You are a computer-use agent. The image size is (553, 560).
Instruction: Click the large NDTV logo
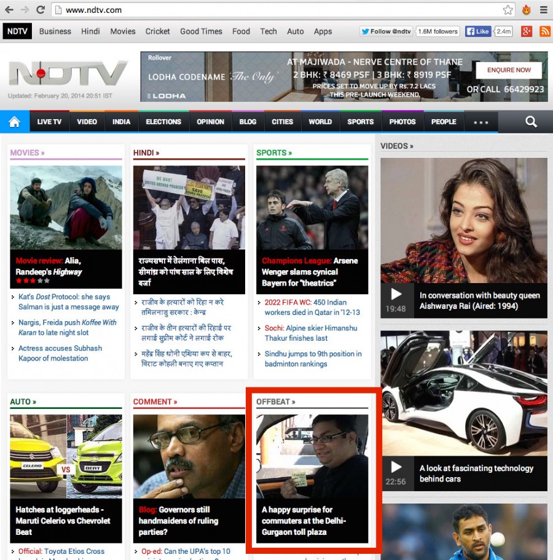coord(68,73)
